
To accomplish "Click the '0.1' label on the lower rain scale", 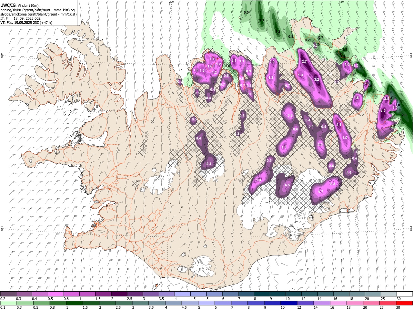I will pyautogui.click(x=3, y=308).
